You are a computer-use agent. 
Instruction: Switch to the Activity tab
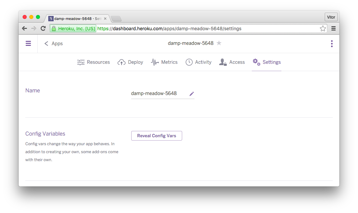198,62
